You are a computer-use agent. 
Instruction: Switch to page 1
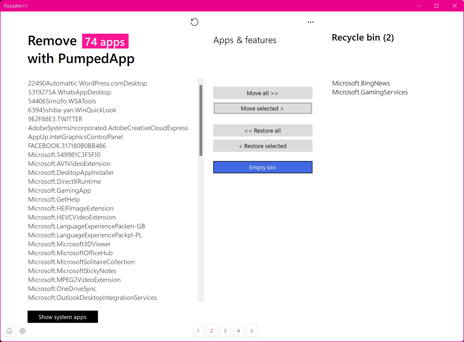(198, 331)
